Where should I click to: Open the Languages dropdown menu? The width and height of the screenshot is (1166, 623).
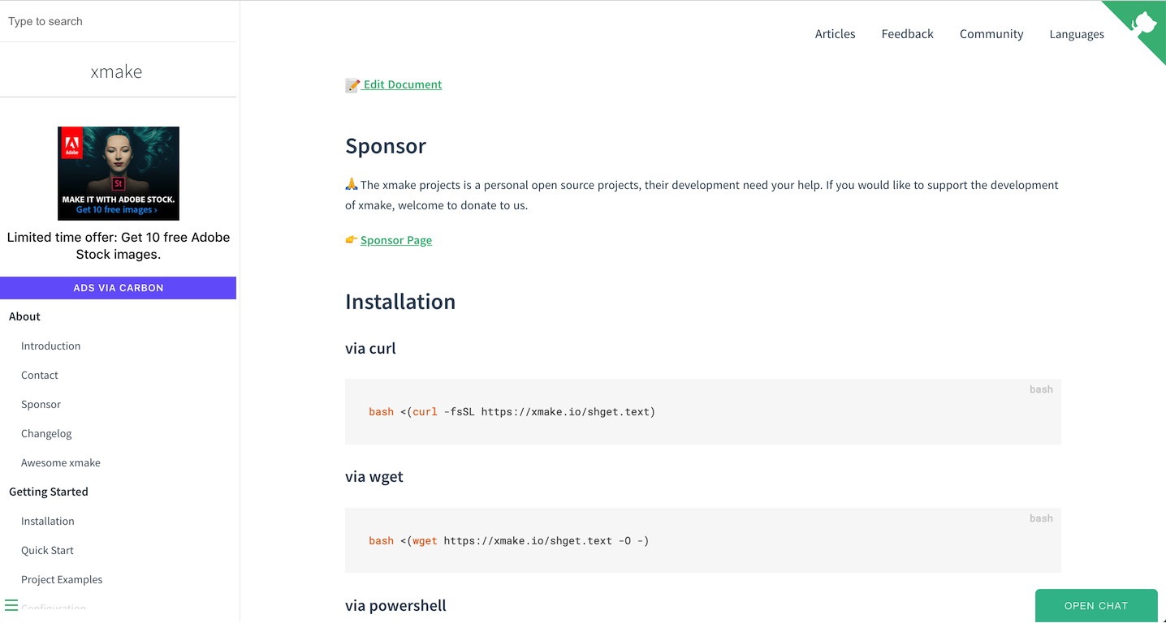pos(1077,34)
